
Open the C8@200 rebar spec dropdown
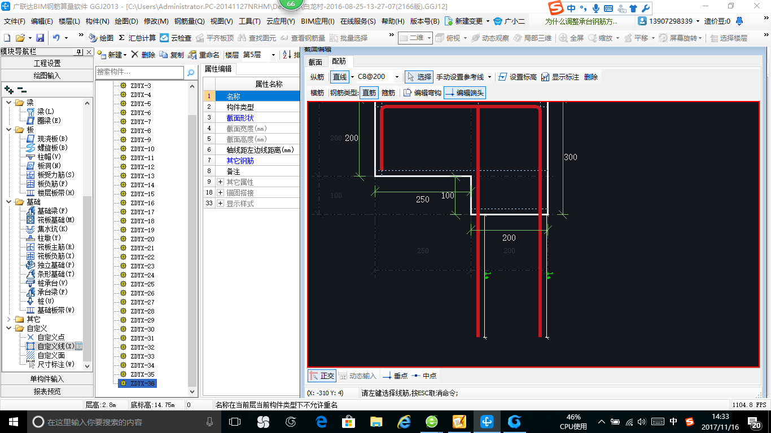pos(397,77)
